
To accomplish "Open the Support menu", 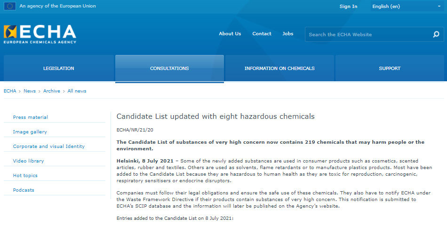I will pyautogui.click(x=390, y=68).
